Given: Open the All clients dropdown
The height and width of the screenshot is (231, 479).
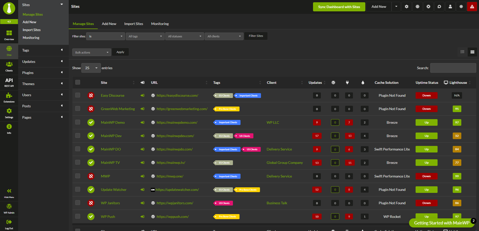Looking at the screenshot, I should tap(224, 36).
